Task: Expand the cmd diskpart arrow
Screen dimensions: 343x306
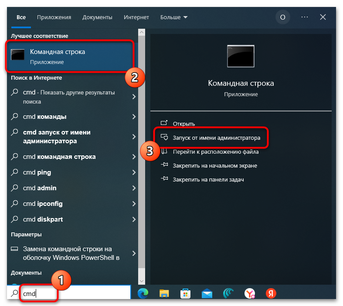Action: [134, 219]
